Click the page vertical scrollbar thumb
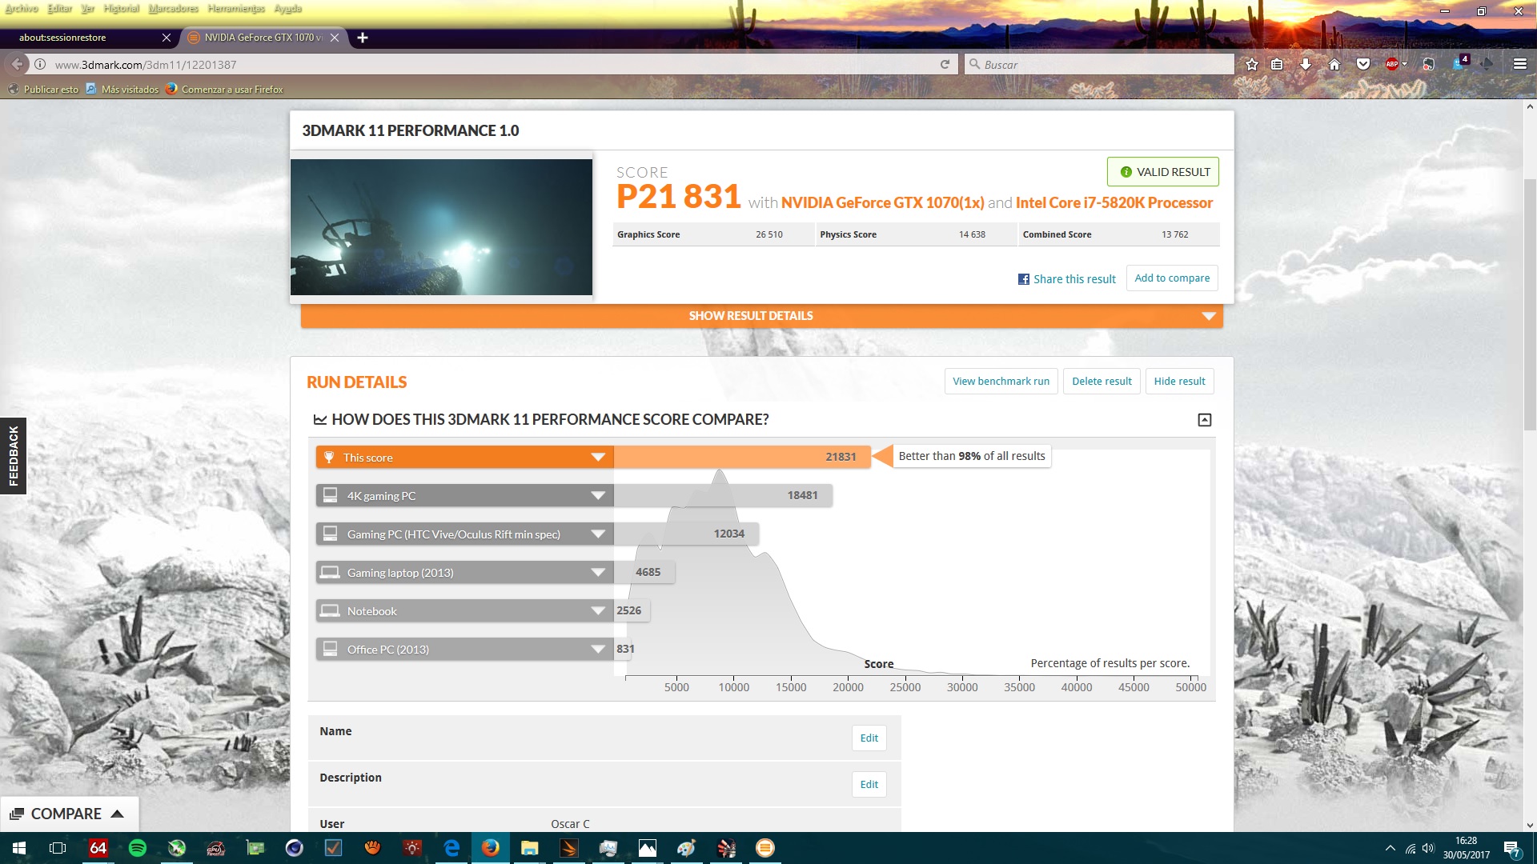1537x864 pixels. [x=1530, y=306]
